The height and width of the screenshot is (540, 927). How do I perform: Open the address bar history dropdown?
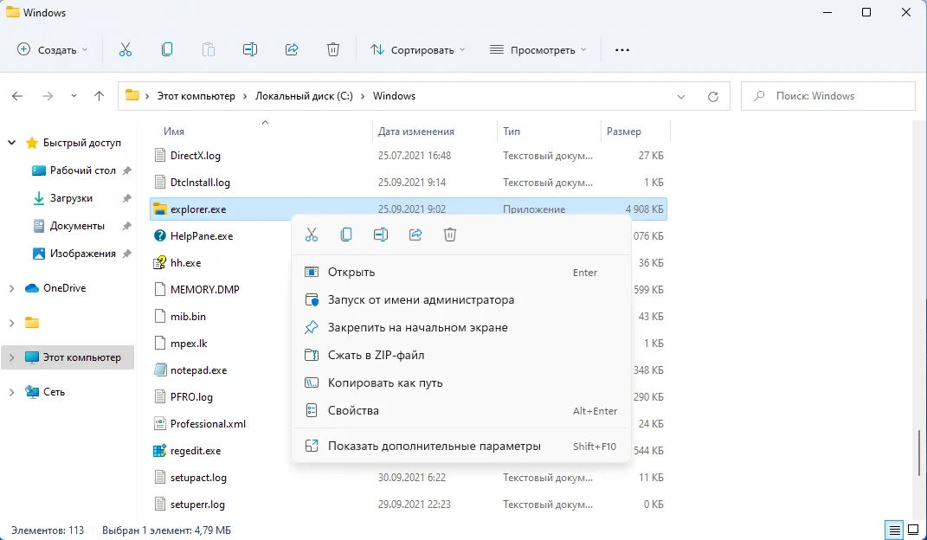click(681, 96)
